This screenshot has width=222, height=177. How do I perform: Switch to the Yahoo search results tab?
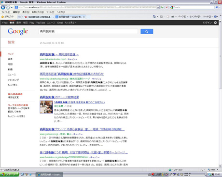tap(39, 17)
